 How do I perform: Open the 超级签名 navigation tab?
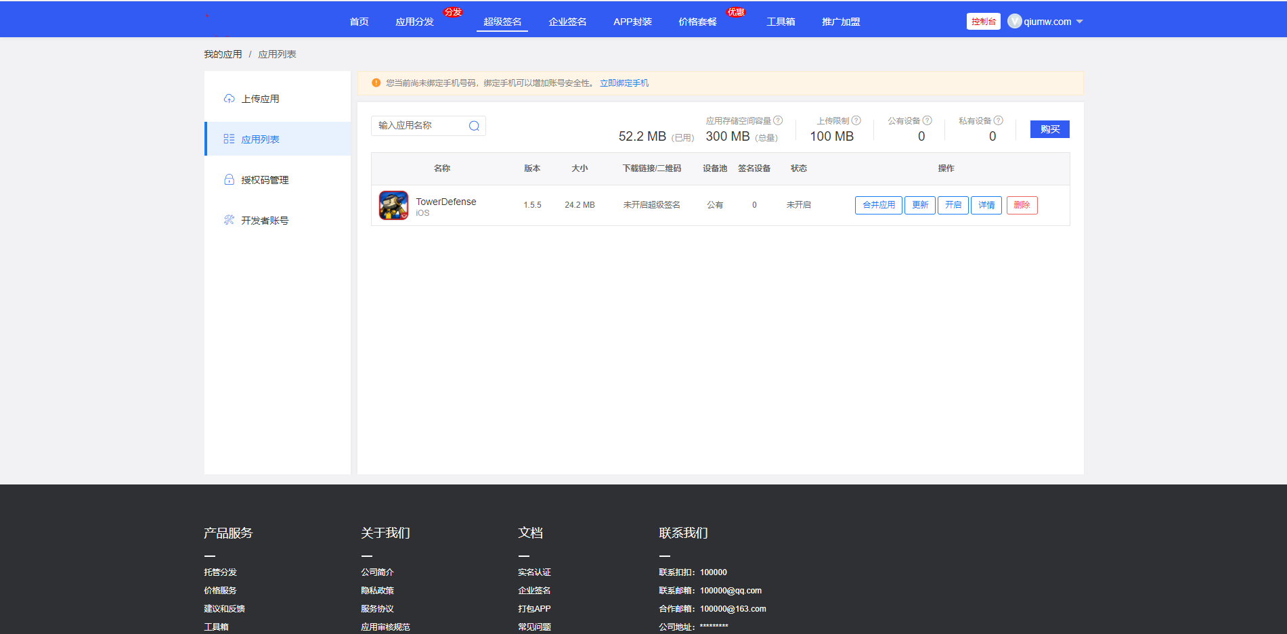click(502, 22)
